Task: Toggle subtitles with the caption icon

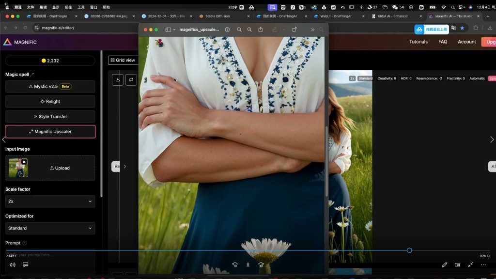Action: tap(26, 265)
